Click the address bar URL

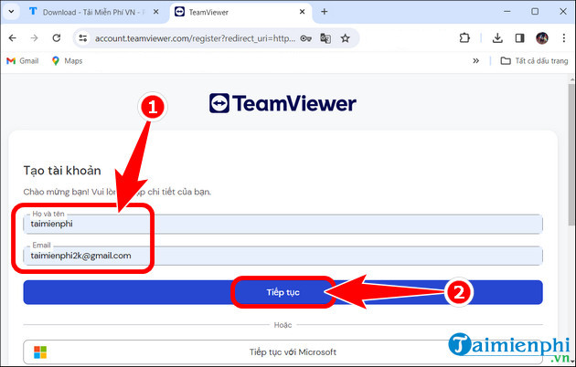[x=195, y=38]
